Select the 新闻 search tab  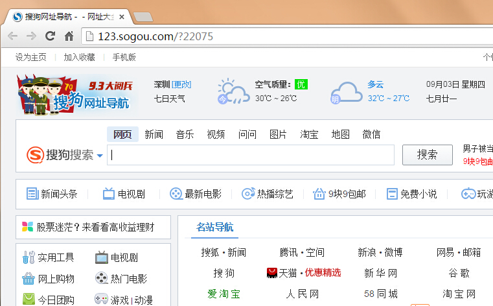pos(154,134)
